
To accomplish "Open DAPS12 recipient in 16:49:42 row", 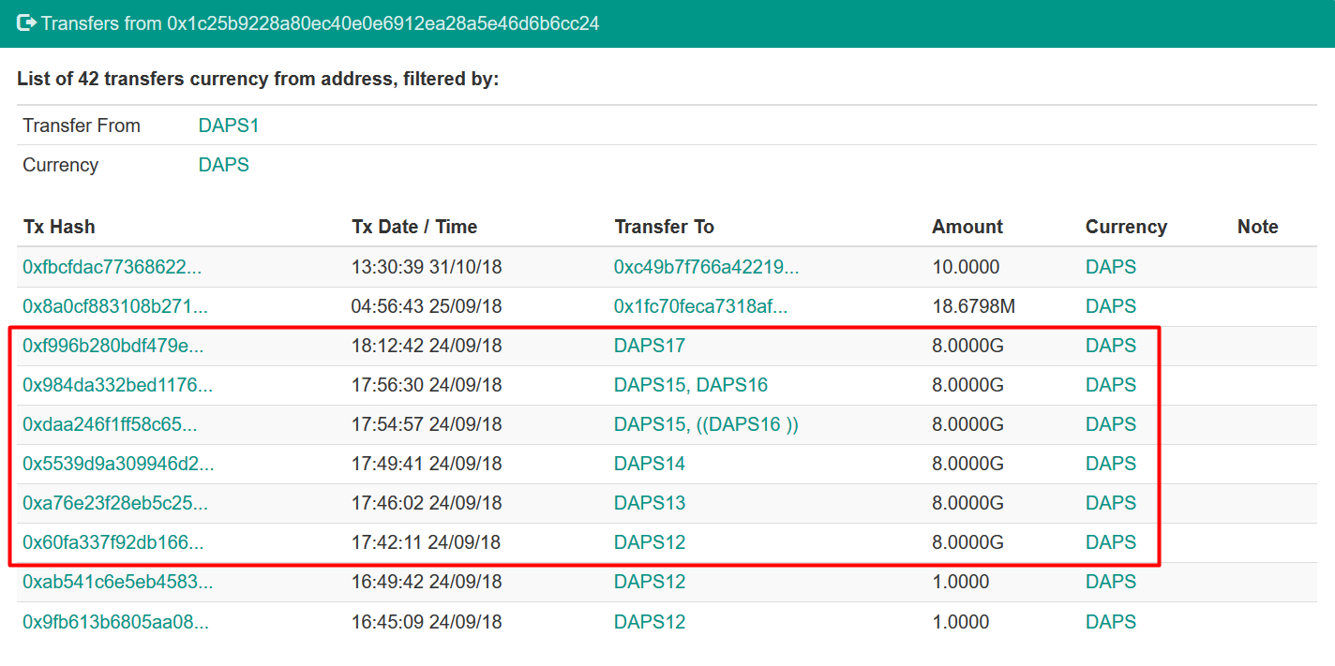I will point(650,582).
